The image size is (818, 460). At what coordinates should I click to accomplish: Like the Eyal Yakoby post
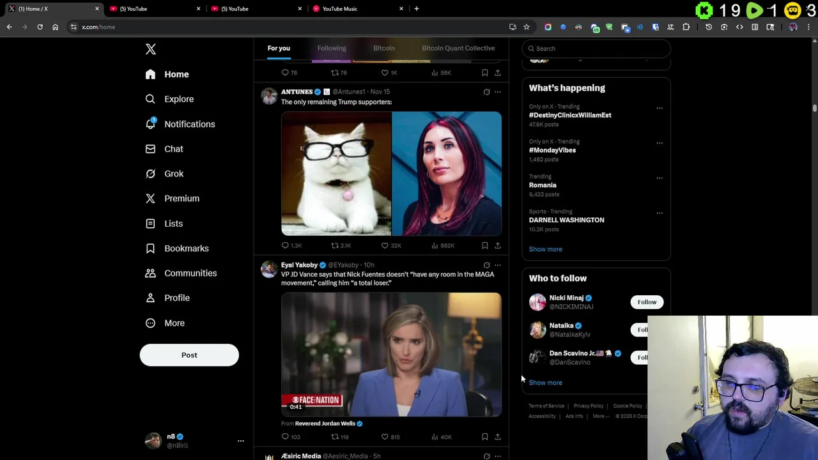point(390,437)
